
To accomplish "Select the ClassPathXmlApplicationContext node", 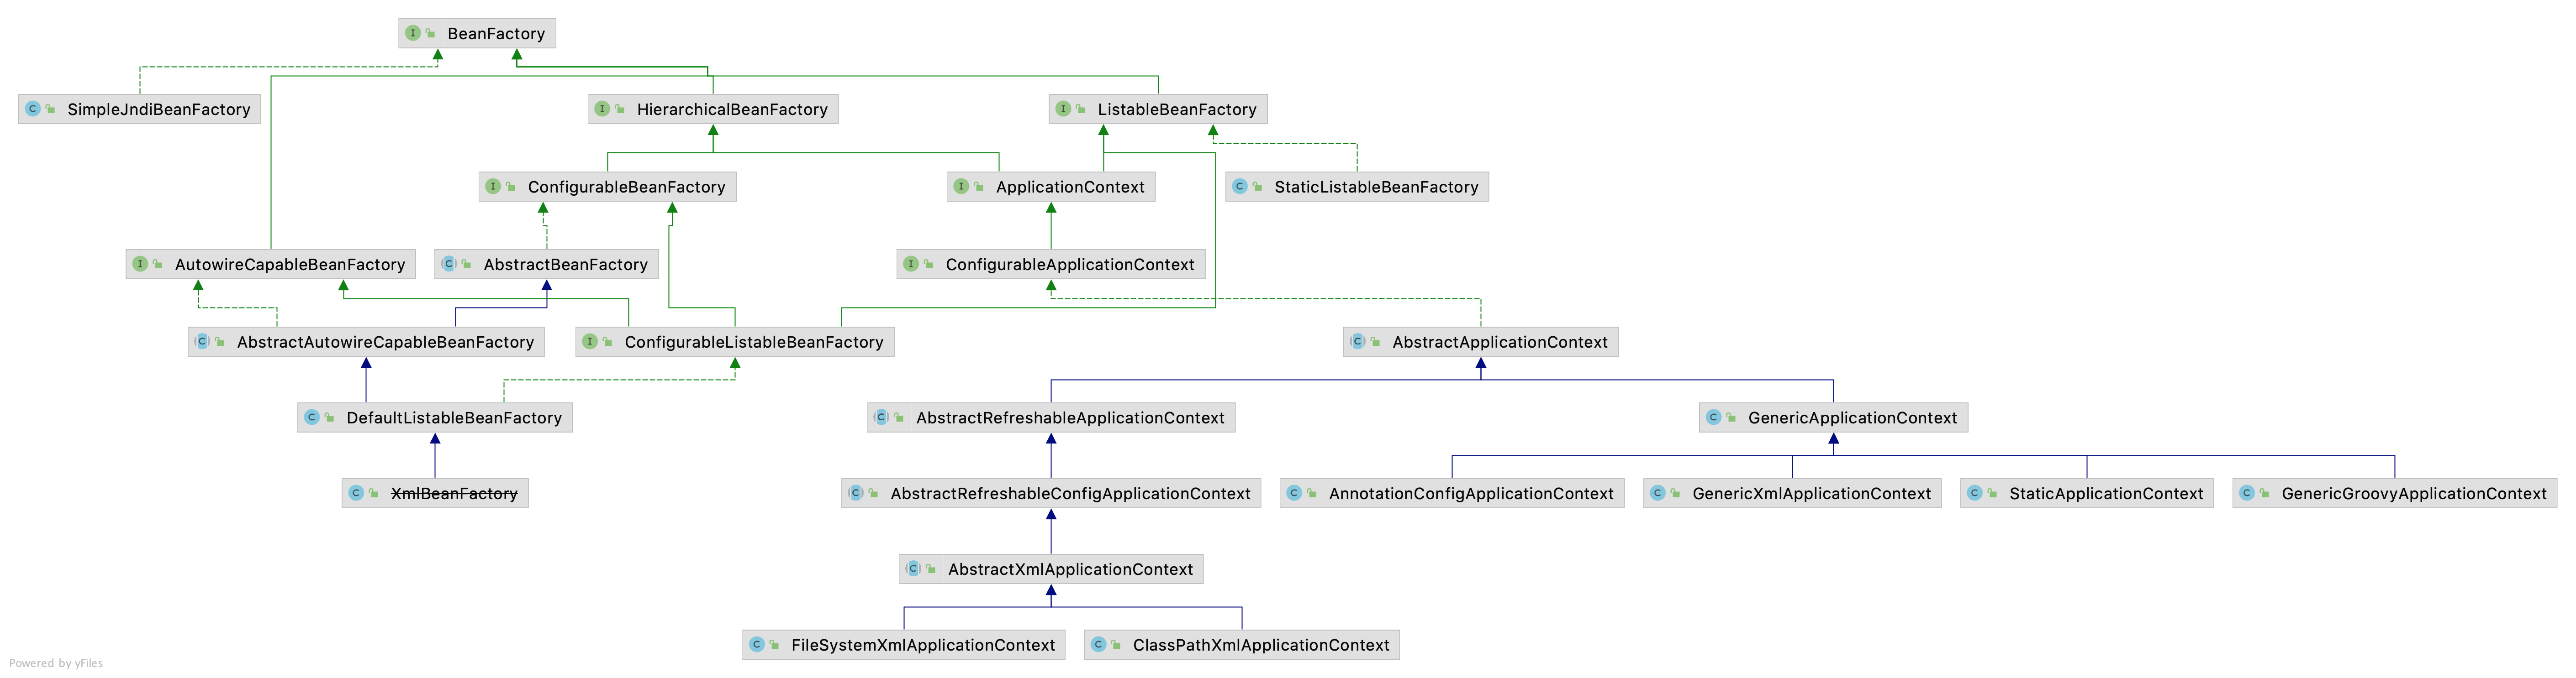I will pos(1260,645).
